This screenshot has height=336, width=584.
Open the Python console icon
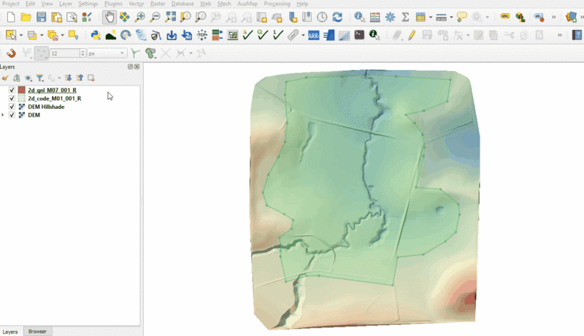click(x=95, y=35)
